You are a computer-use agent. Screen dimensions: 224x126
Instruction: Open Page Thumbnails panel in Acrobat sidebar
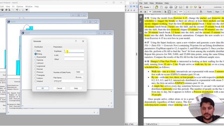pyautogui.click(x=141, y=16)
